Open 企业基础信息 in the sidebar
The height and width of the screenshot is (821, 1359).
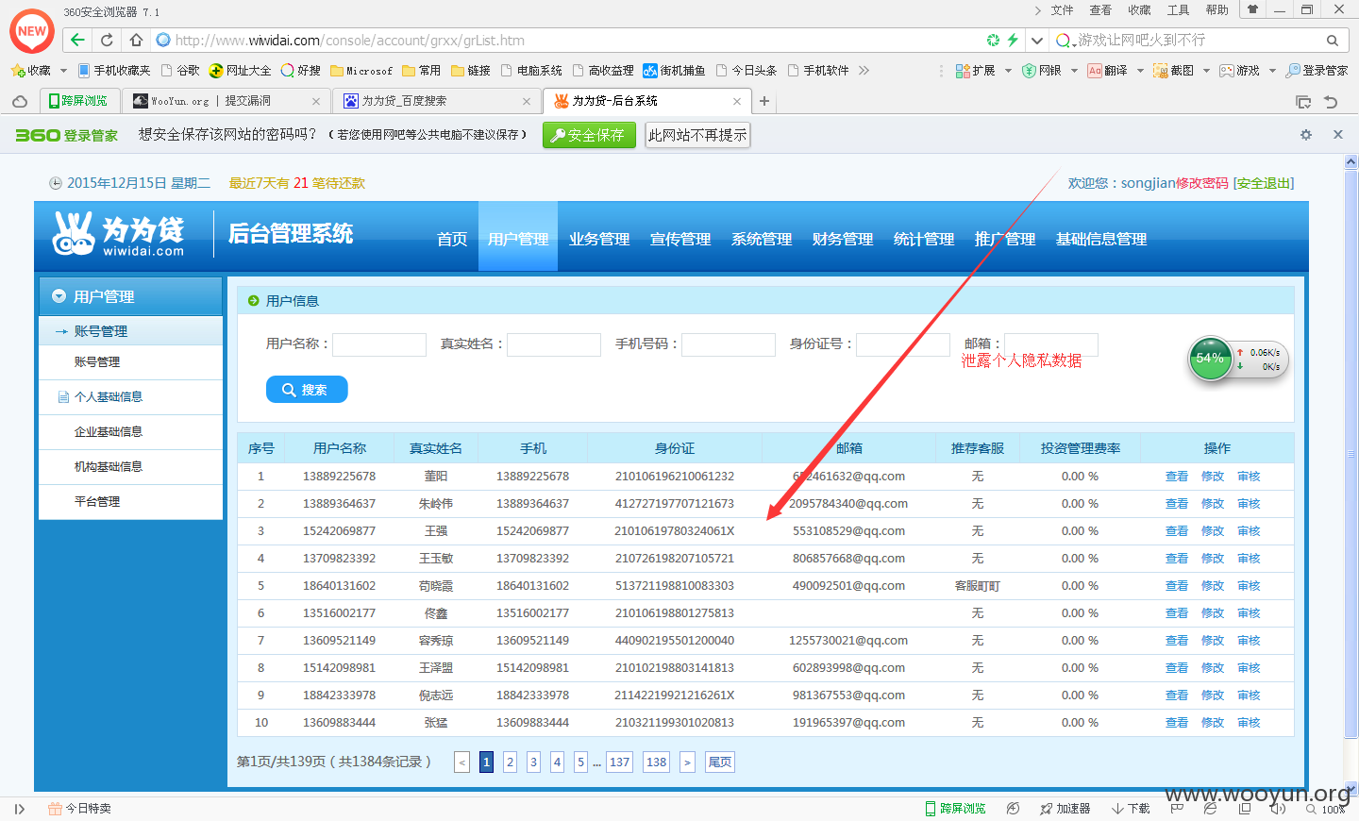tap(109, 432)
